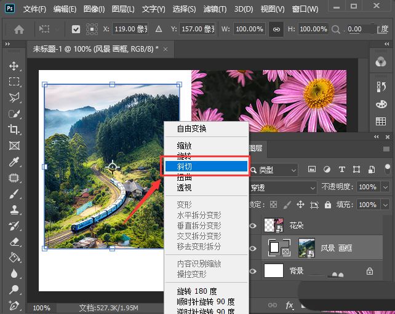Lock layer position icon
Image resolution: width=395 pixels, height=314 pixels.
coord(300,205)
